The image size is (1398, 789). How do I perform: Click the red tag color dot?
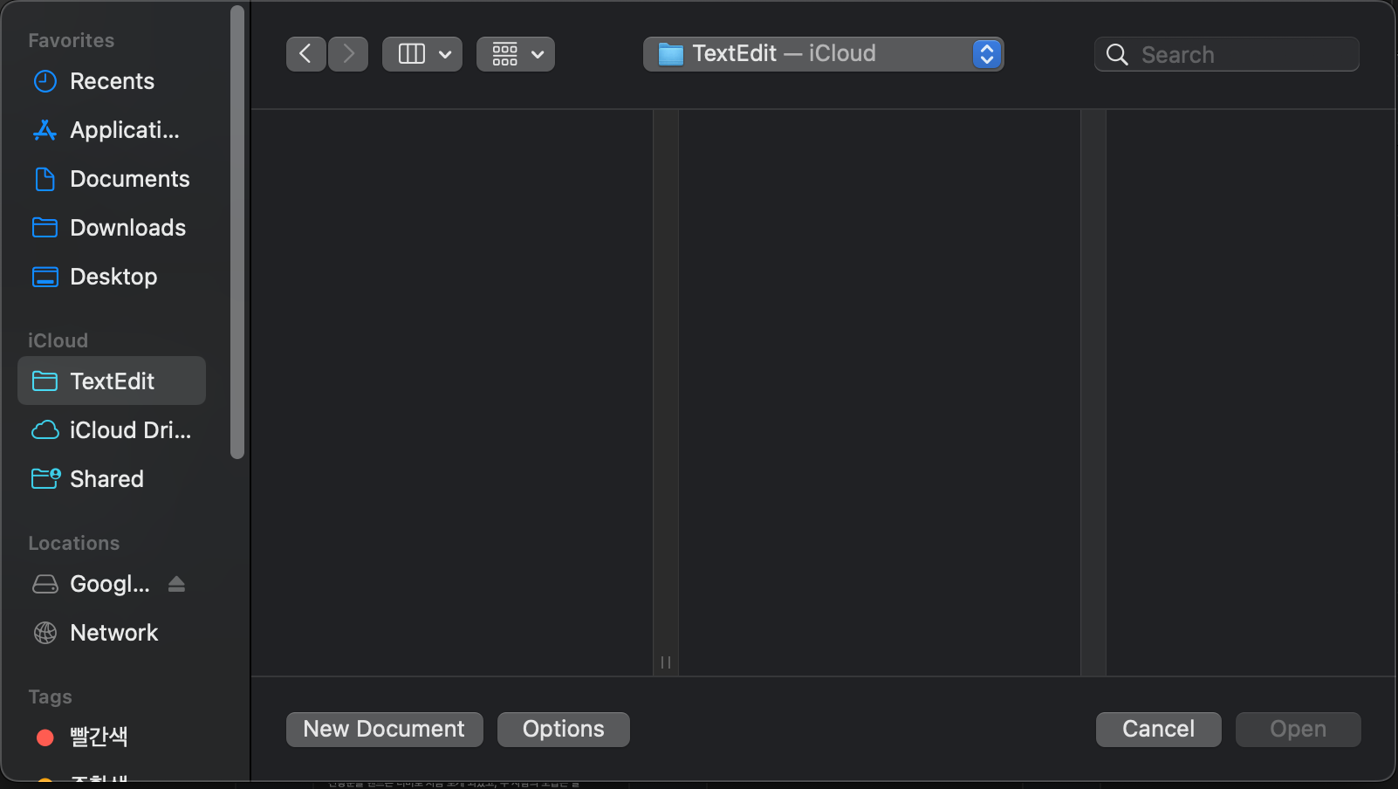click(x=45, y=738)
